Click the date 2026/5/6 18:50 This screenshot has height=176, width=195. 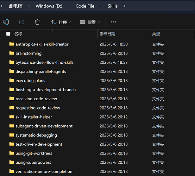point(114,44)
